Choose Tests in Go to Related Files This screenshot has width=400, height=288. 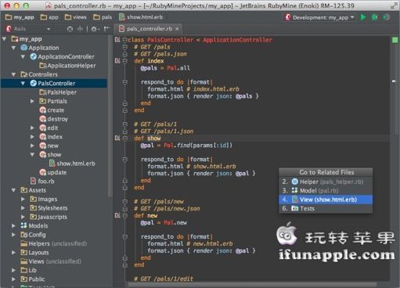[326, 208]
